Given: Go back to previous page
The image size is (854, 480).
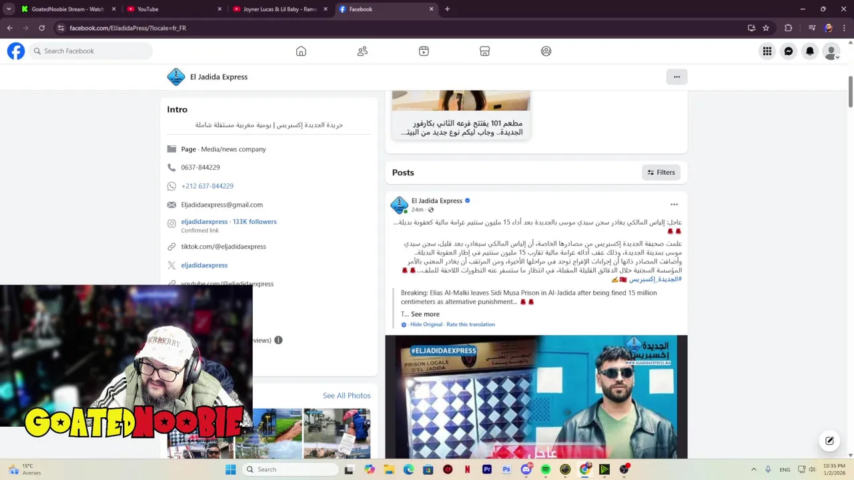Looking at the screenshot, I should [x=10, y=28].
